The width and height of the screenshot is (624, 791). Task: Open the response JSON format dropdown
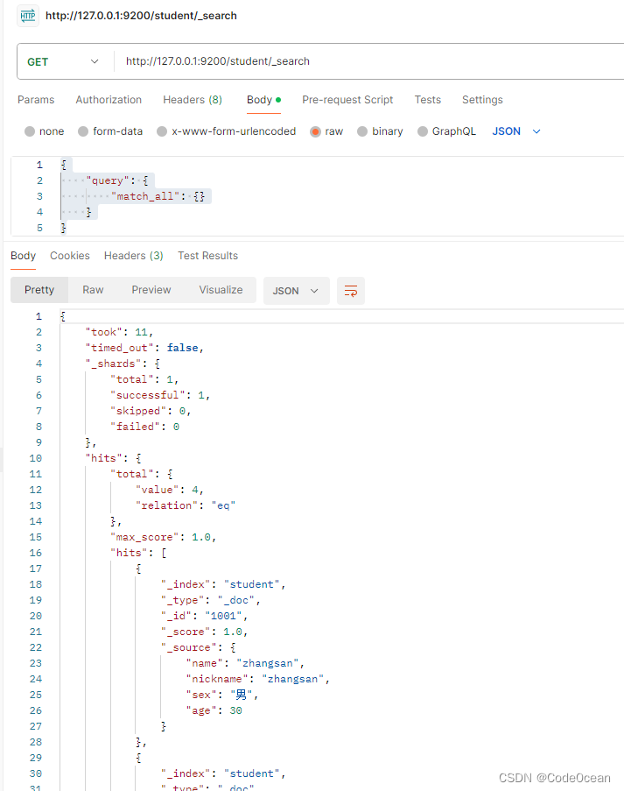297,291
